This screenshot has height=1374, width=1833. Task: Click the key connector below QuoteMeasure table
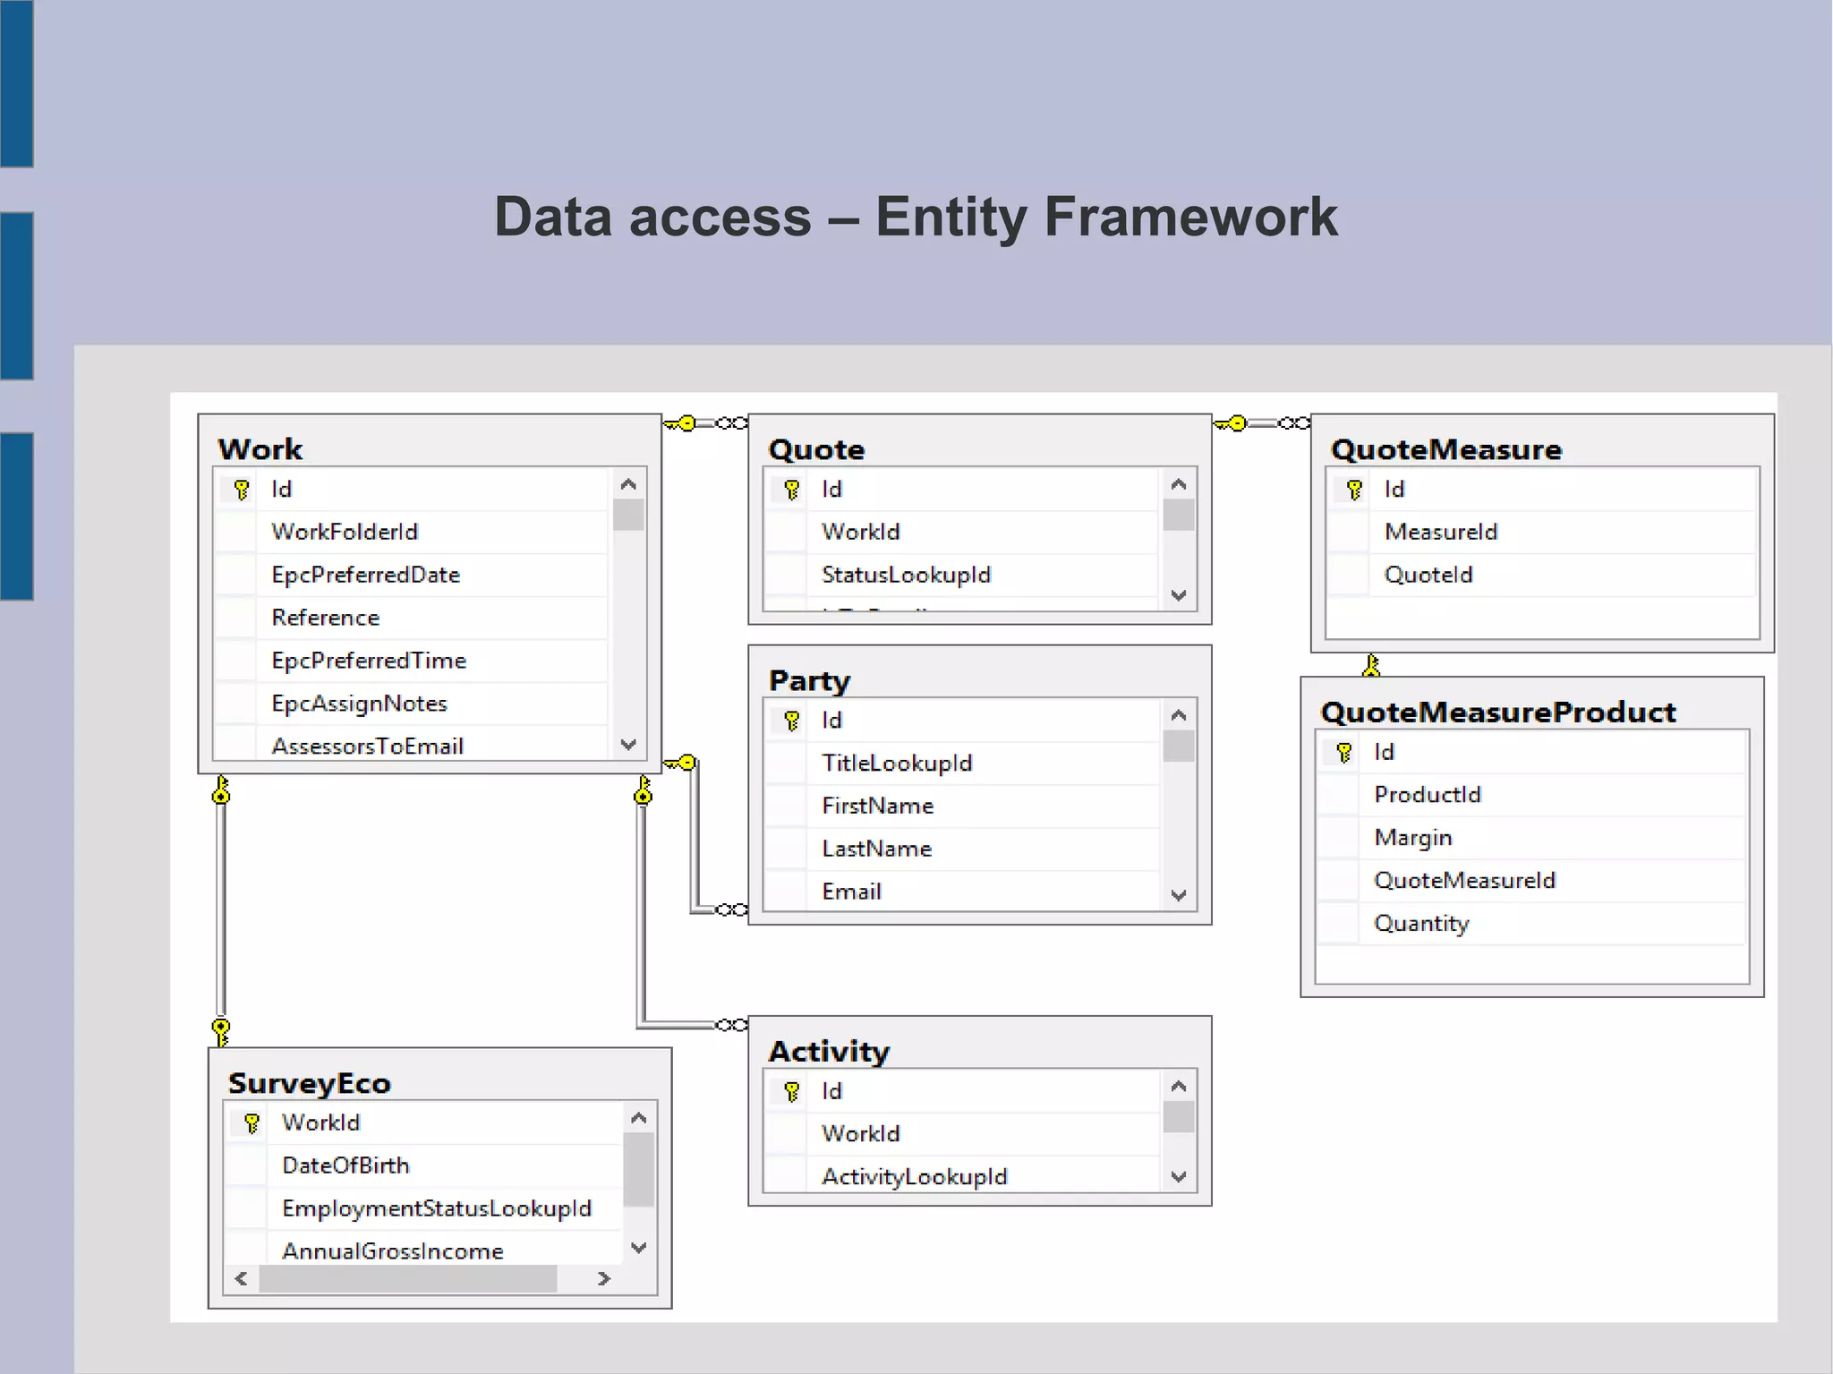click(1371, 665)
